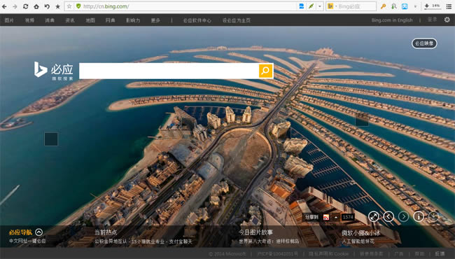This screenshot has width=455, height=259.
Task: Open the 视频 (Videos) nav item
Action: pyautogui.click(x=29, y=20)
